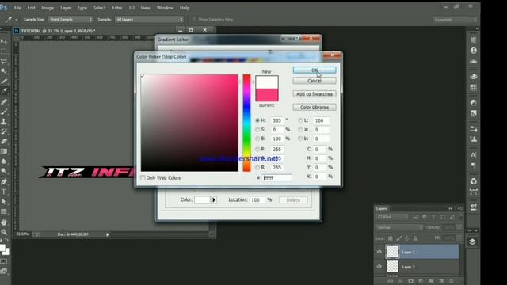
Task: Select the Dodge tool
Action: pos(3,171)
